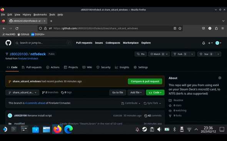Go to Issues in header
Image resolution: width=227 pixels, height=141 pixels.
click(99, 43)
